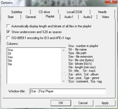
Task: Switch to the General tab
Action: pos(31,17)
